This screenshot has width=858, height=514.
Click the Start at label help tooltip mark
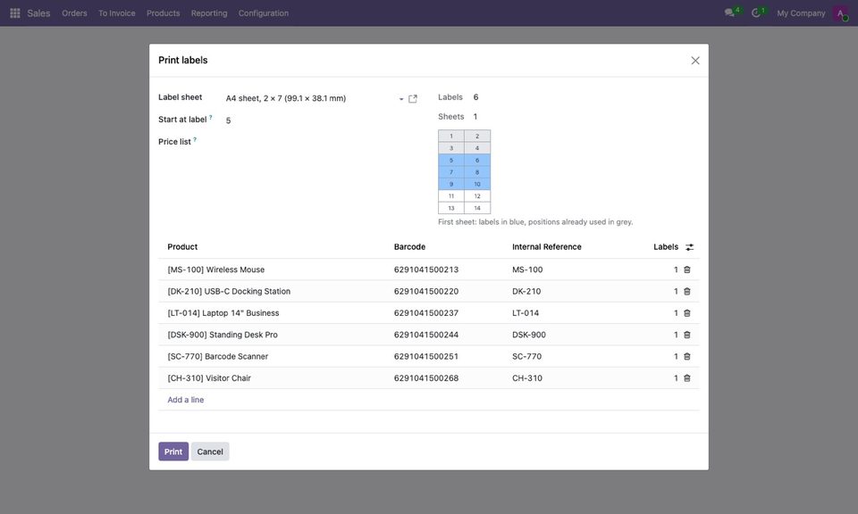(211, 117)
